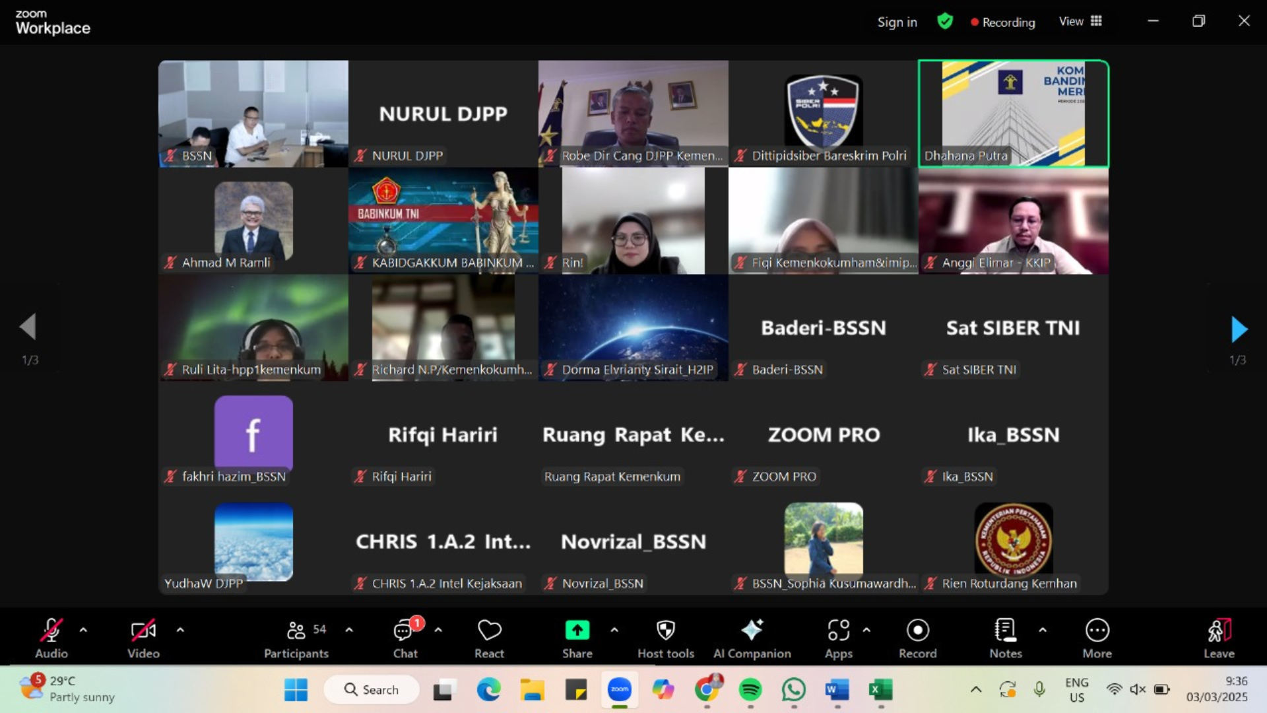This screenshot has height=713, width=1267.
Task: Open the Apps panel
Action: 839,638
